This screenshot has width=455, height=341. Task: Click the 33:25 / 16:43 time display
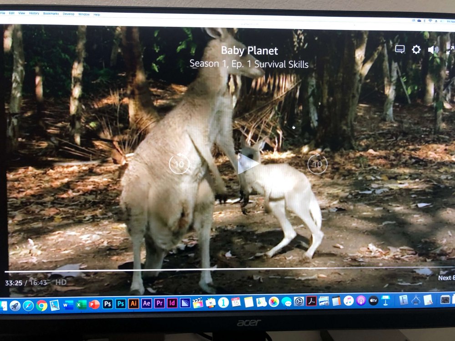pyautogui.click(x=26, y=283)
